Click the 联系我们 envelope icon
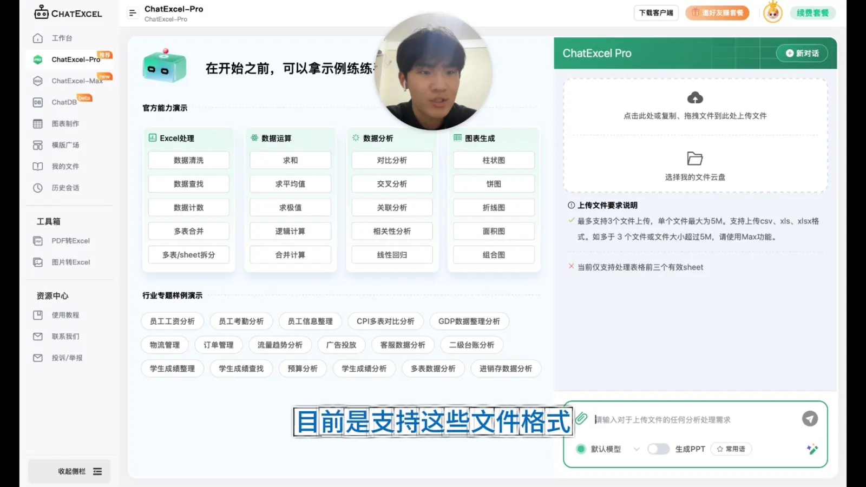 pyautogui.click(x=38, y=337)
